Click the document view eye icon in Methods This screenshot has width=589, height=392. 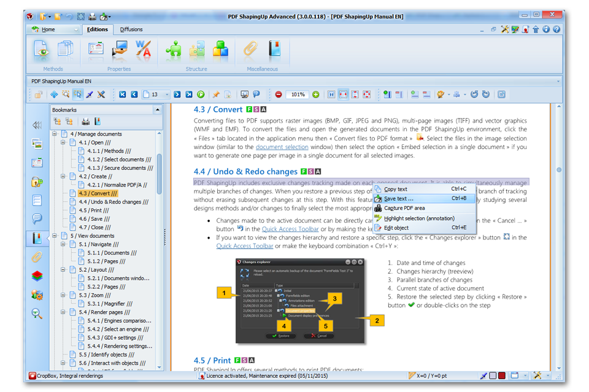[41, 50]
